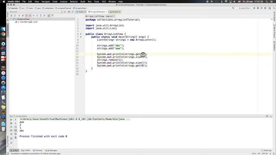Screen dimensions: 276x155
Task: Click the arrayListTutorial breadcrumb
Action: pyautogui.click(x=63, y=8)
